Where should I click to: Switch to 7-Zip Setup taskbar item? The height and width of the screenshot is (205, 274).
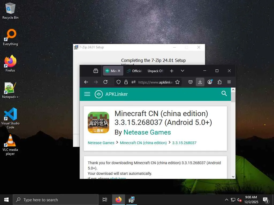[x=131, y=200]
